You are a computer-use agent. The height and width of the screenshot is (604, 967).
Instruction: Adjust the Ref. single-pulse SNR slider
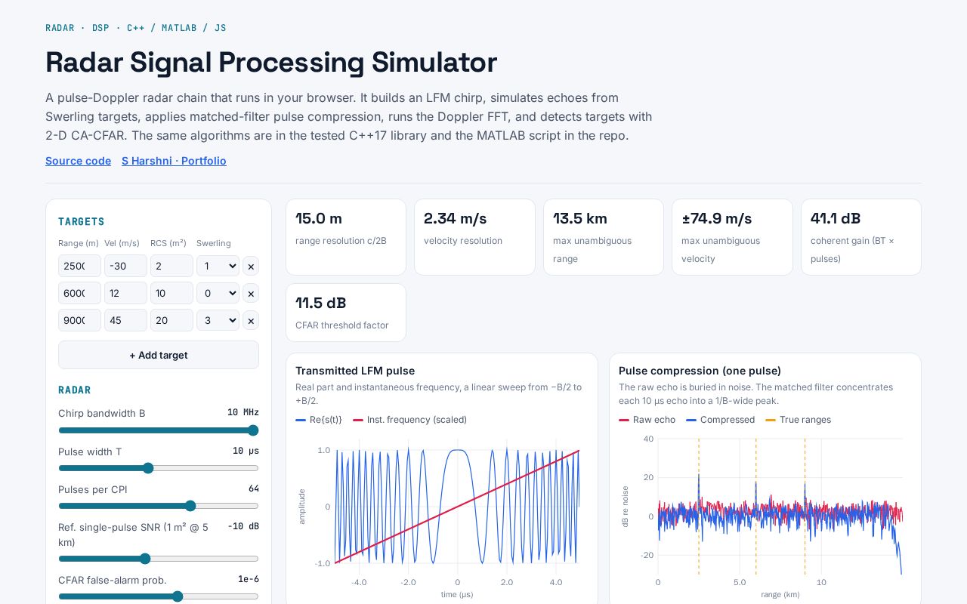[x=159, y=559]
